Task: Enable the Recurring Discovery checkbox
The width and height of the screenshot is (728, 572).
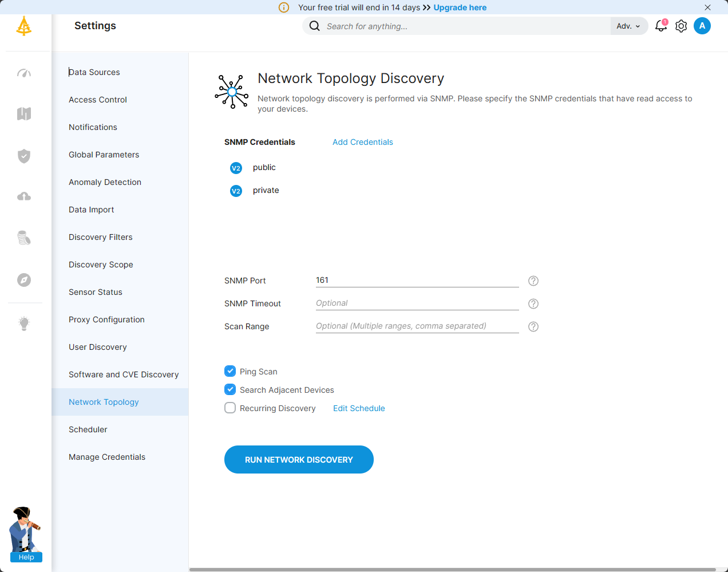Action: (x=230, y=408)
